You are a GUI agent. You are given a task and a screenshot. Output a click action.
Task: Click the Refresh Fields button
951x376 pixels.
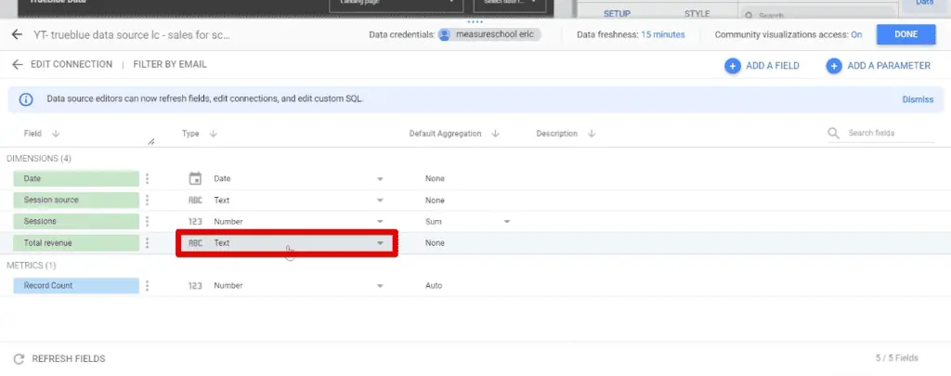59,358
